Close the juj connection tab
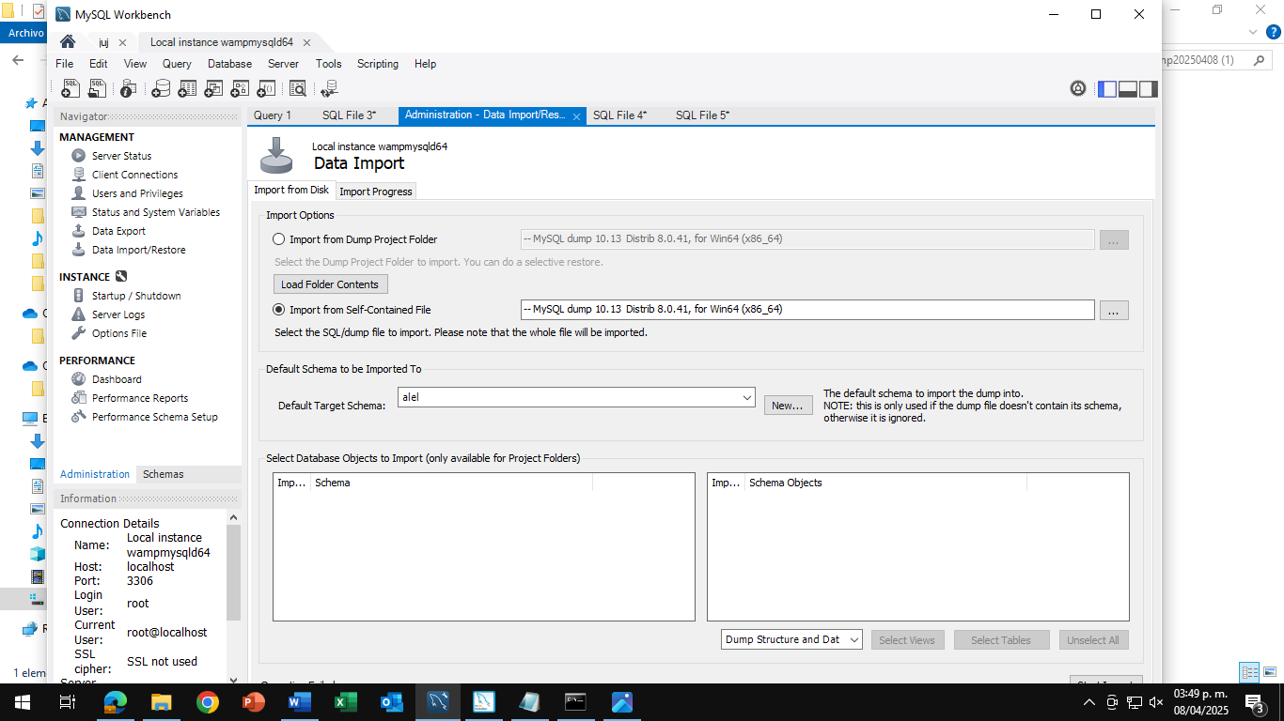 [x=122, y=42]
